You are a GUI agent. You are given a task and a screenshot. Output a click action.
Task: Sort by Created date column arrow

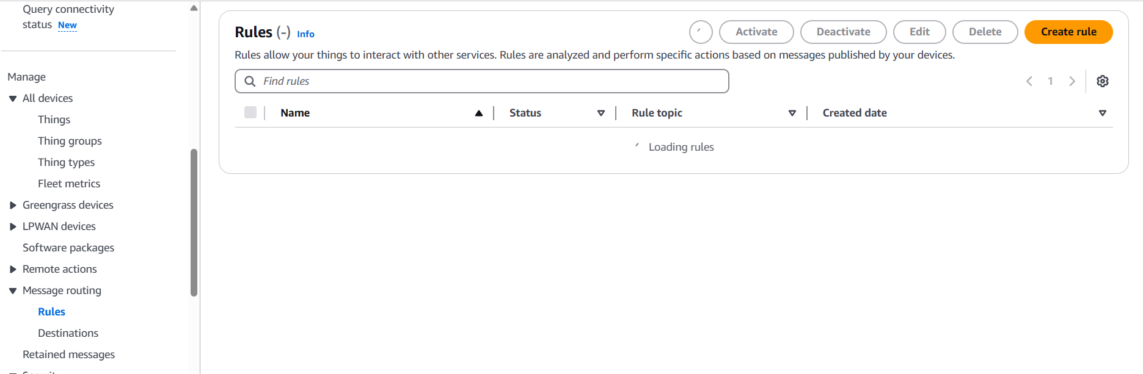pyautogui.click(x=1103, y=113)
